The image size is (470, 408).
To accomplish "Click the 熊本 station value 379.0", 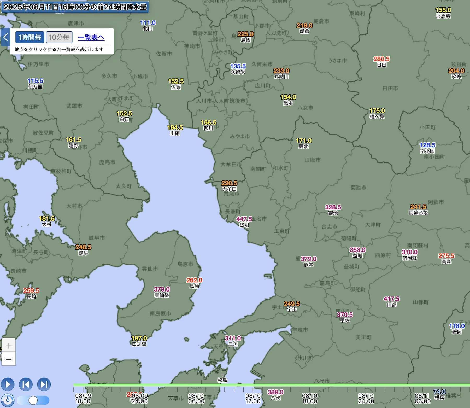I will (x=308, y=259).
